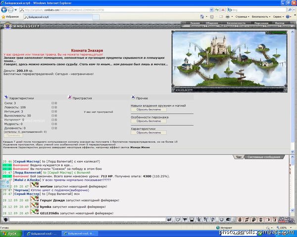297x237 pixels.
Task: Click the floppy disk save icon in chat toolbar
Action: tap(192, 219)
